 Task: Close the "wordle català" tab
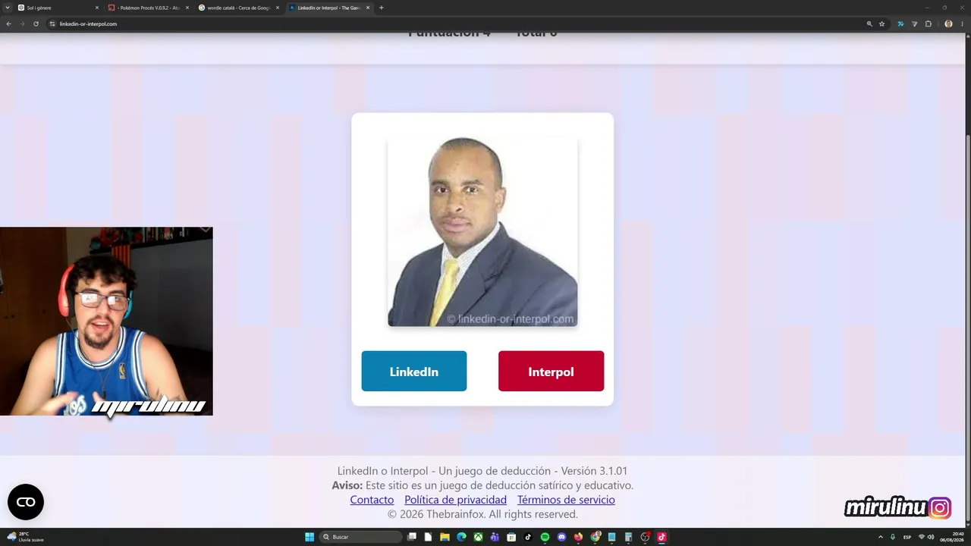pyautogui.click(x=278, y=8)
